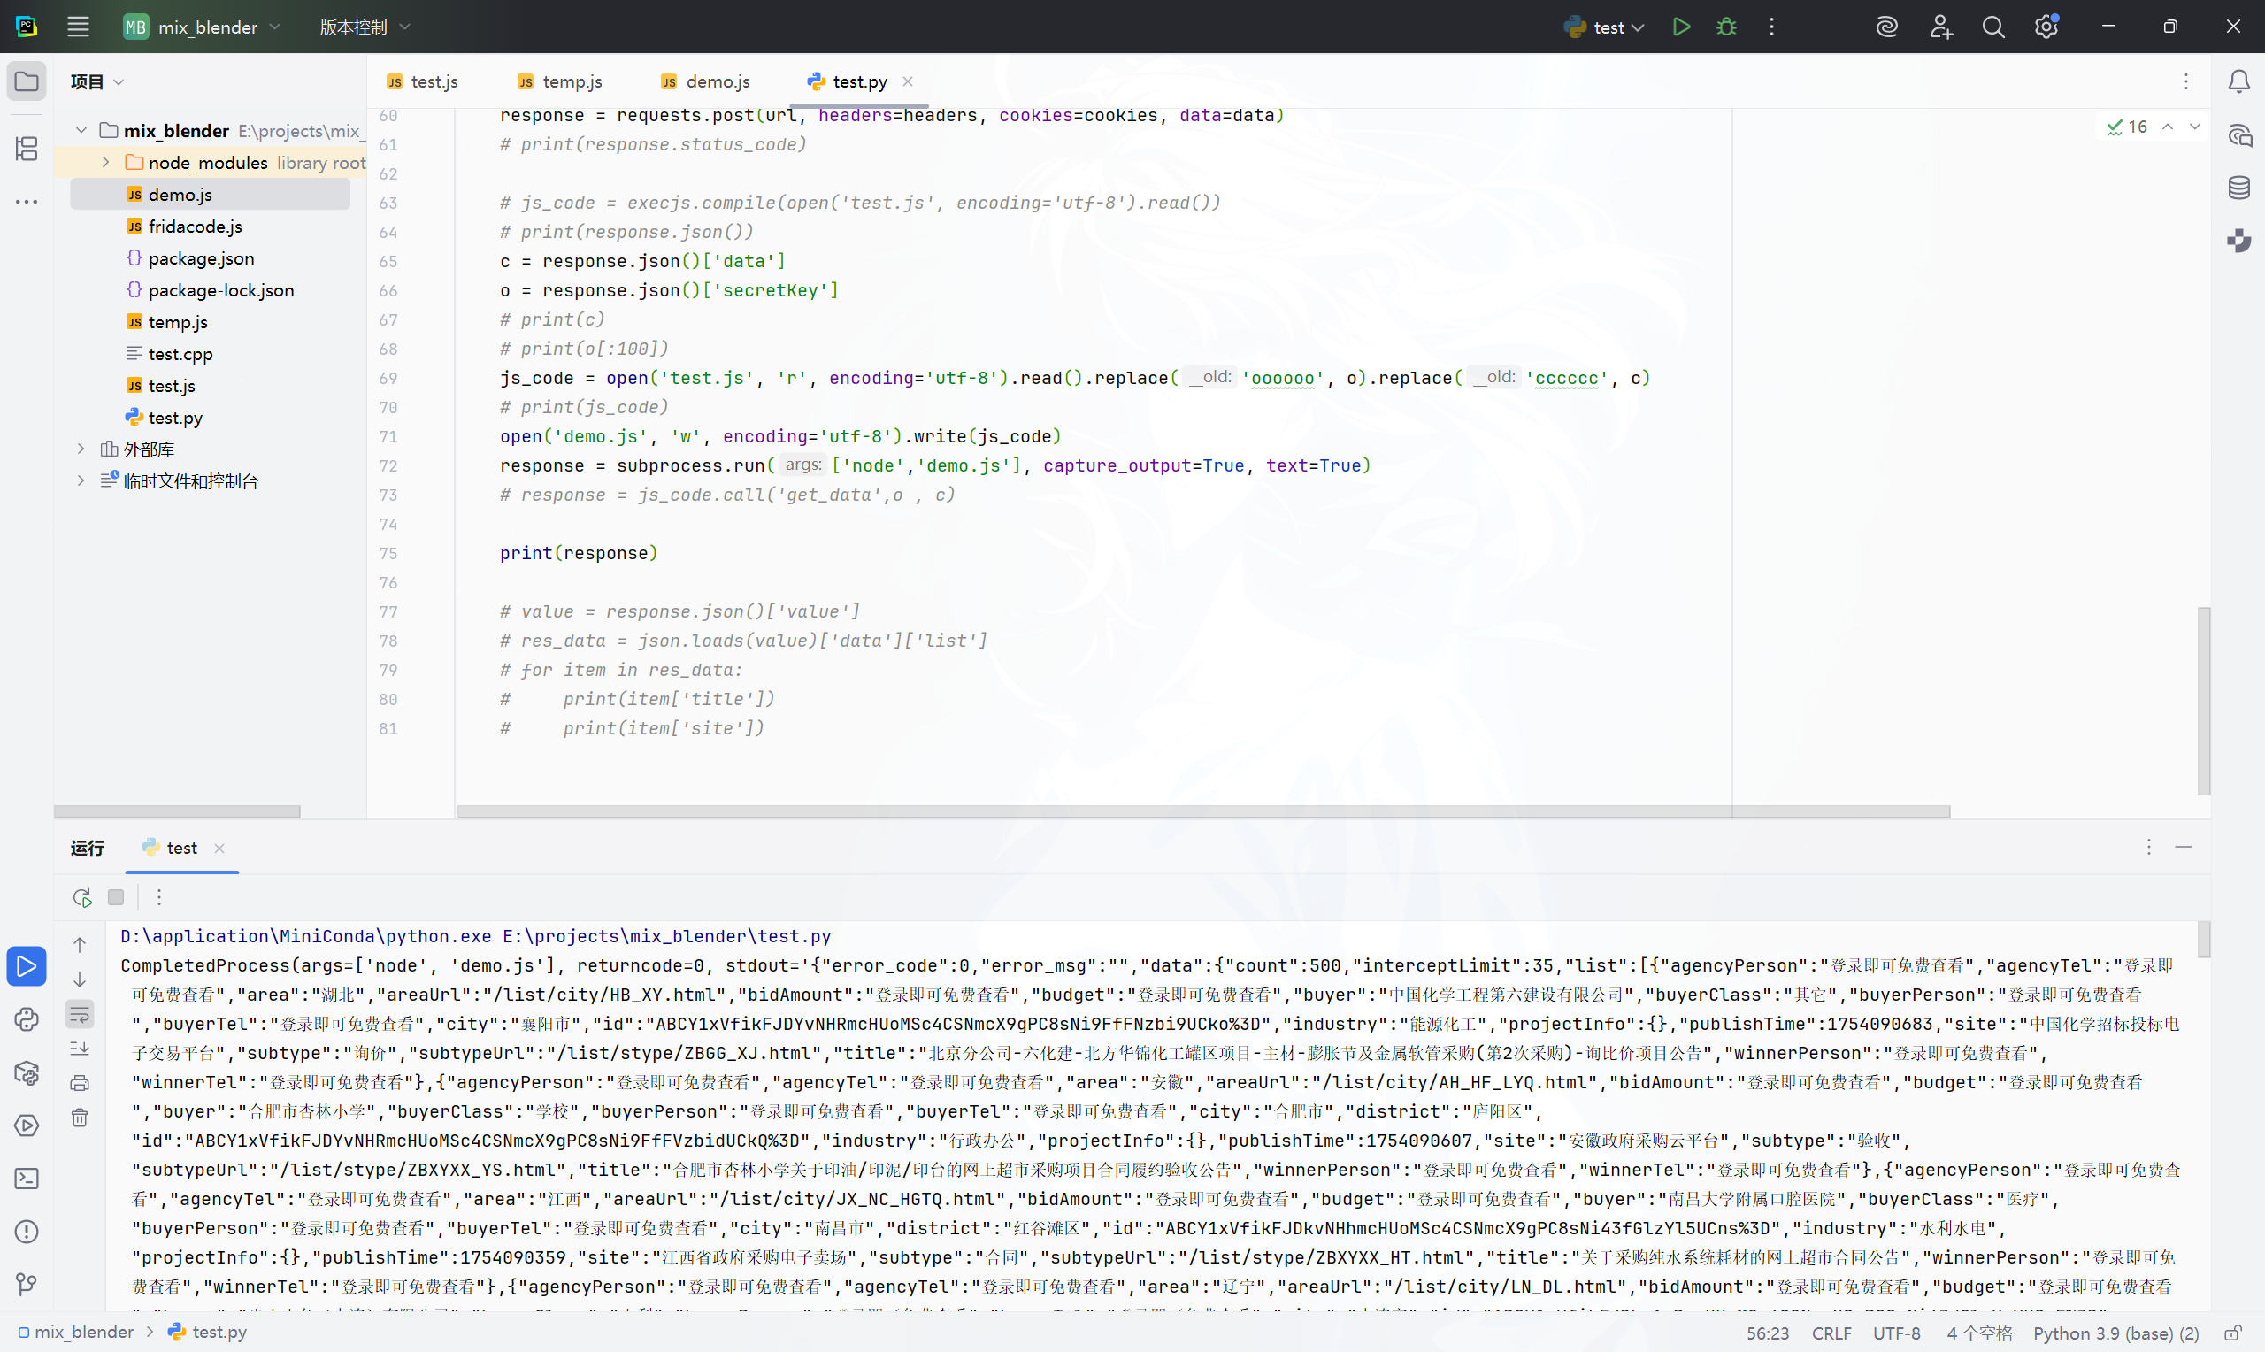Clear the console output with the trash icon
This screenshot has height=1352, width=2265.
[x=81, y=1118]
